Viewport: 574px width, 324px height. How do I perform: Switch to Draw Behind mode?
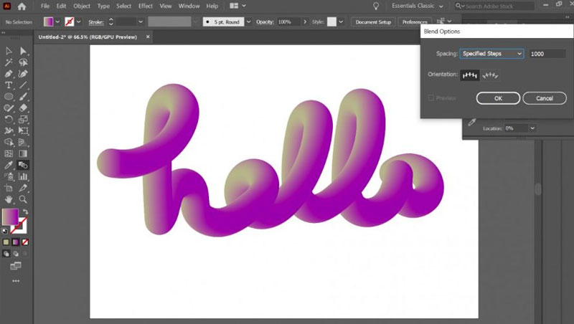click(15, 254)
